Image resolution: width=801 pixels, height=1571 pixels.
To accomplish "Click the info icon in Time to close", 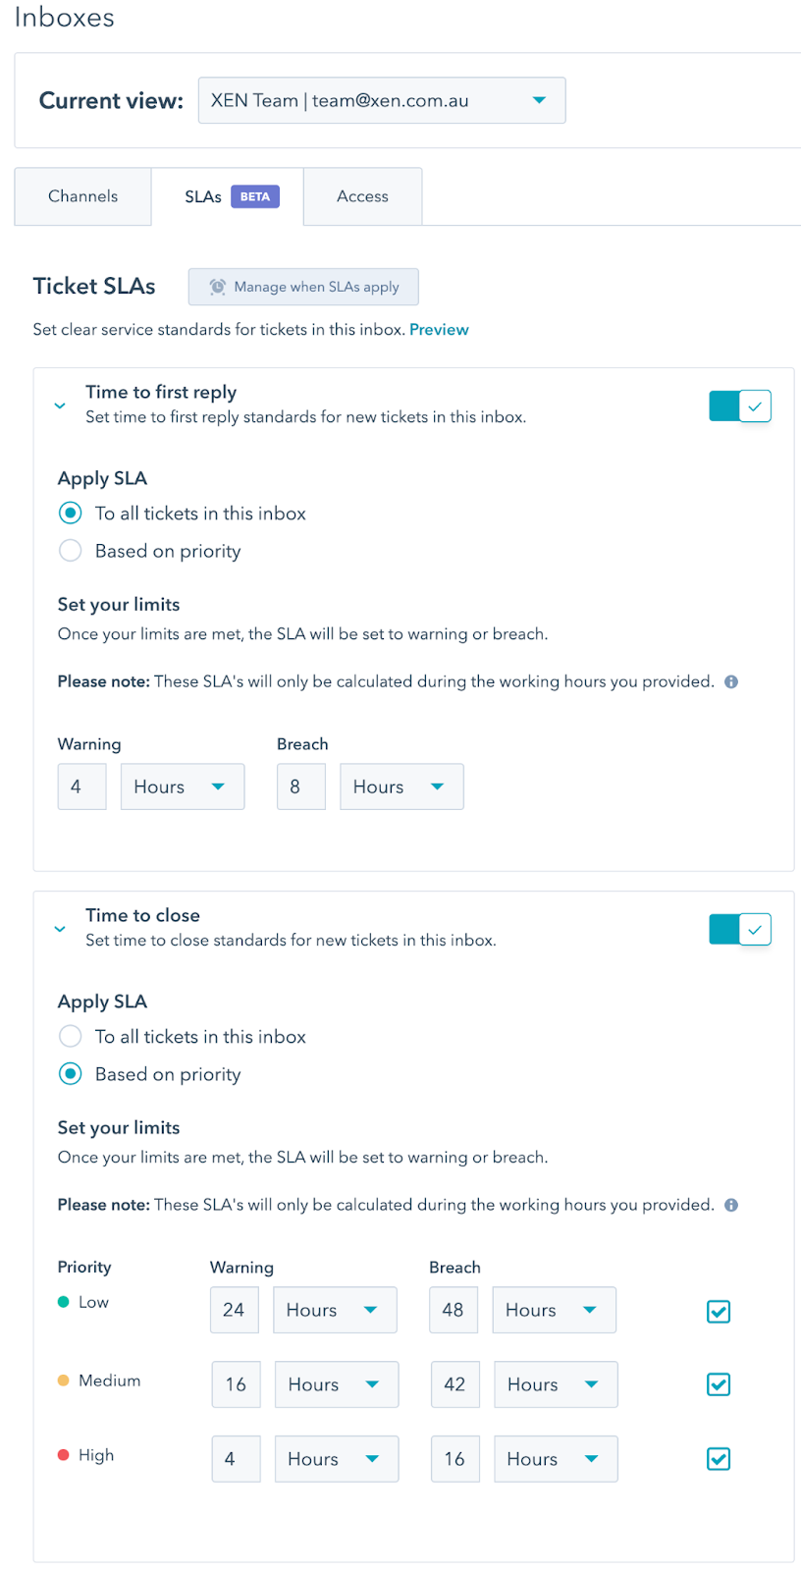I will (731, 1206).
